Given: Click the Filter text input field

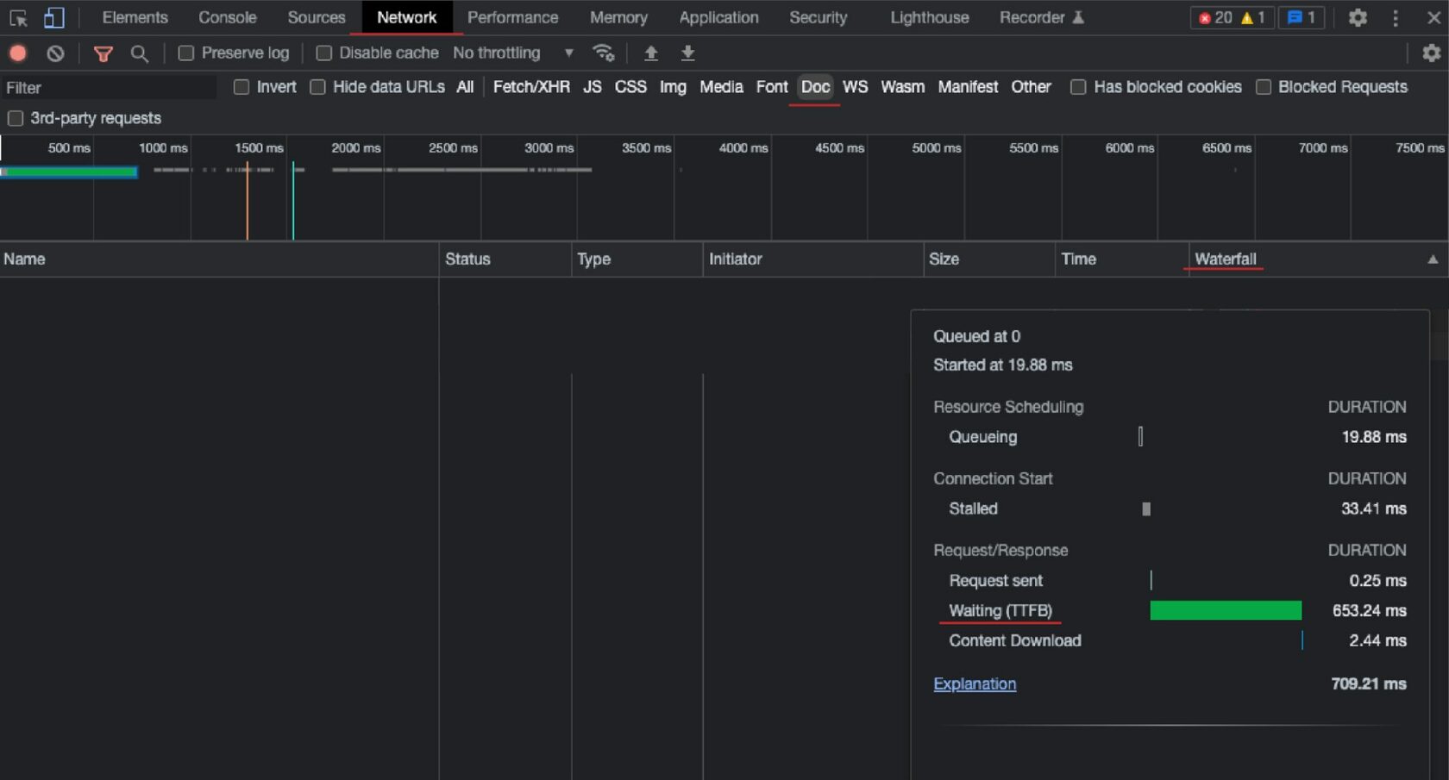Looking at the screenshot, I should click(109, 88).
